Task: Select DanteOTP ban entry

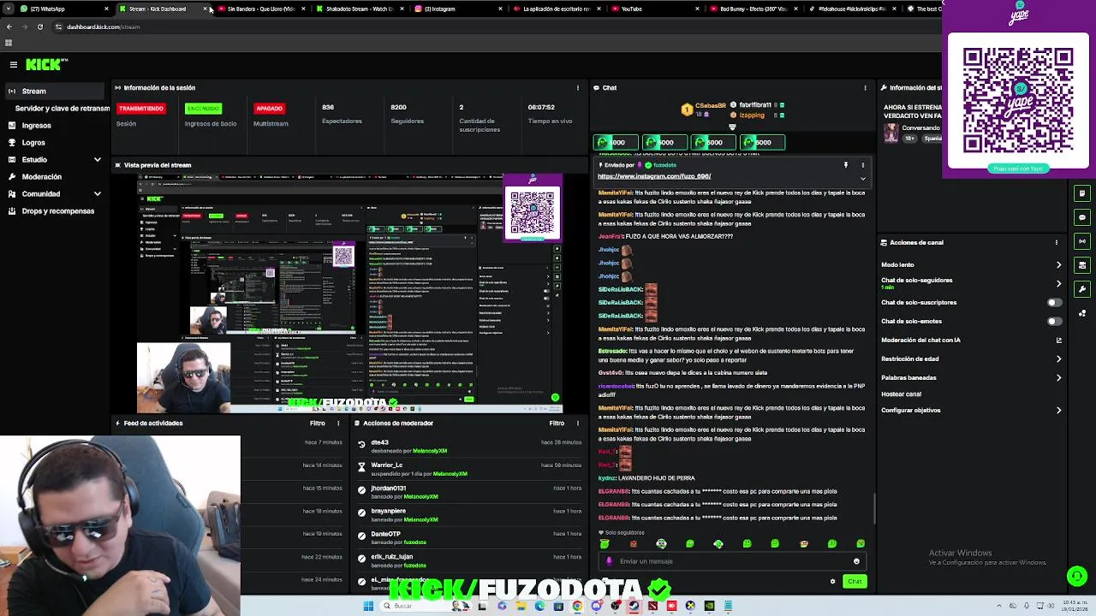Action: (469, 538)
